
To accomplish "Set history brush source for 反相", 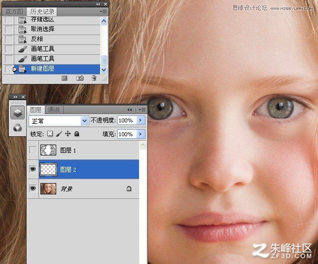I will pos(9,39).
